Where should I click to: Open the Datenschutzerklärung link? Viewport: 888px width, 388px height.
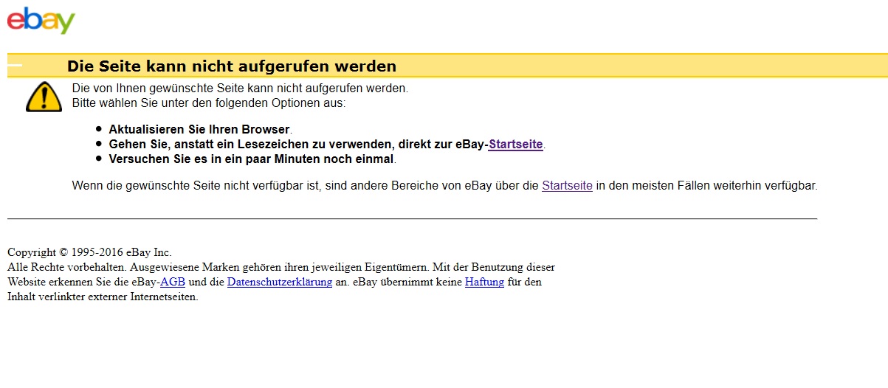(x=280, y=282)
